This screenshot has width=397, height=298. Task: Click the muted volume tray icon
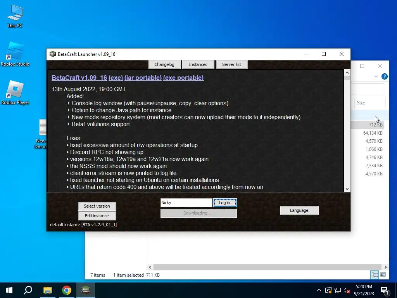(x=347, y=290)
